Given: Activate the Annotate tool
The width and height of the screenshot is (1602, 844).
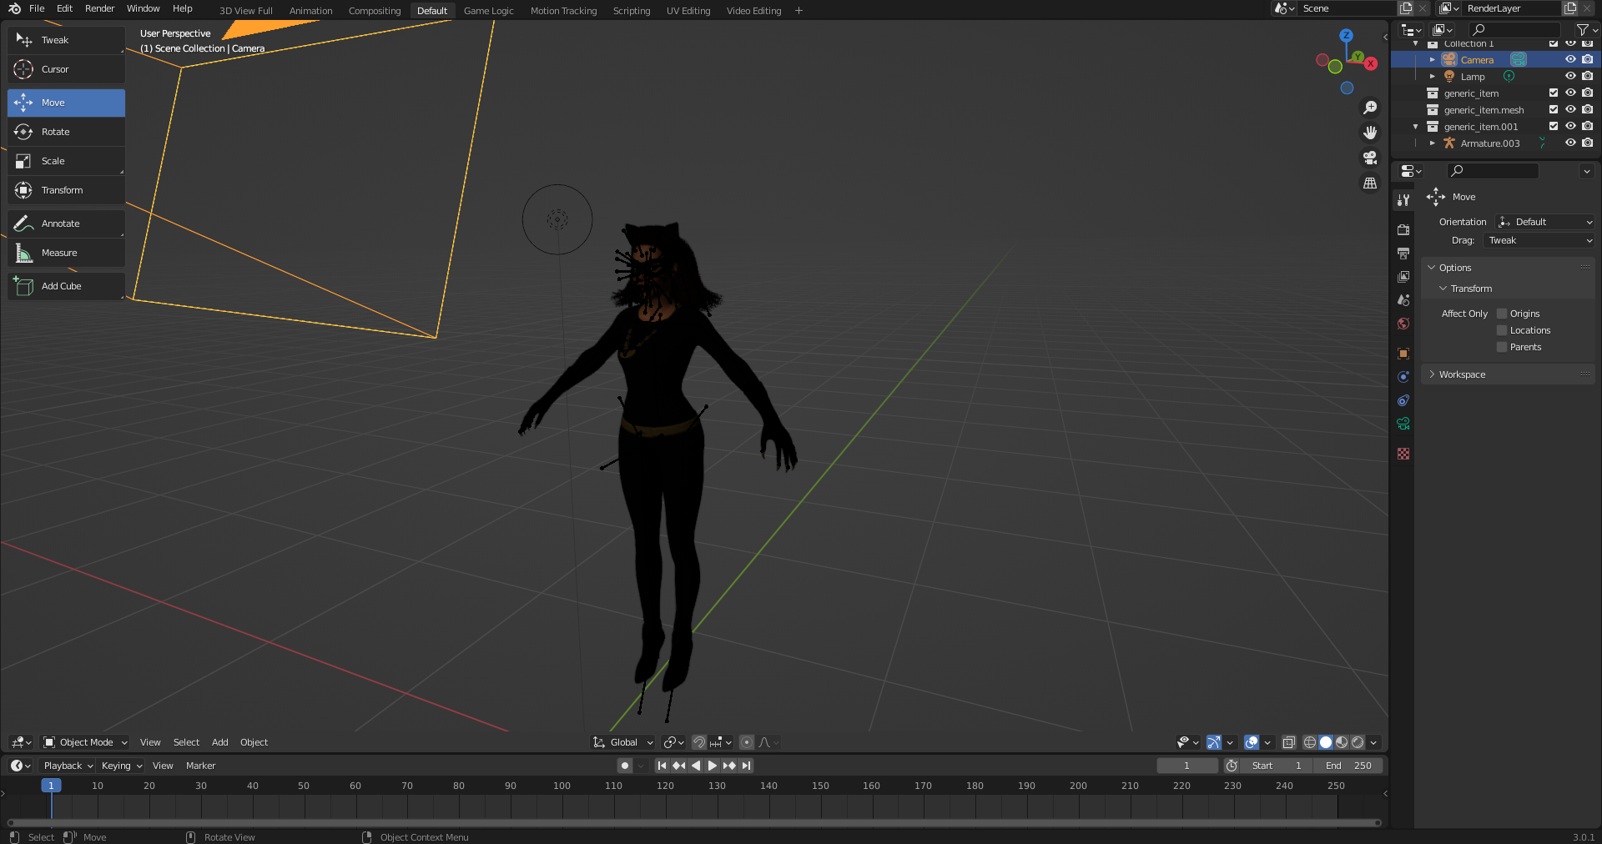Looking at the screenshot, I should 66,224.
